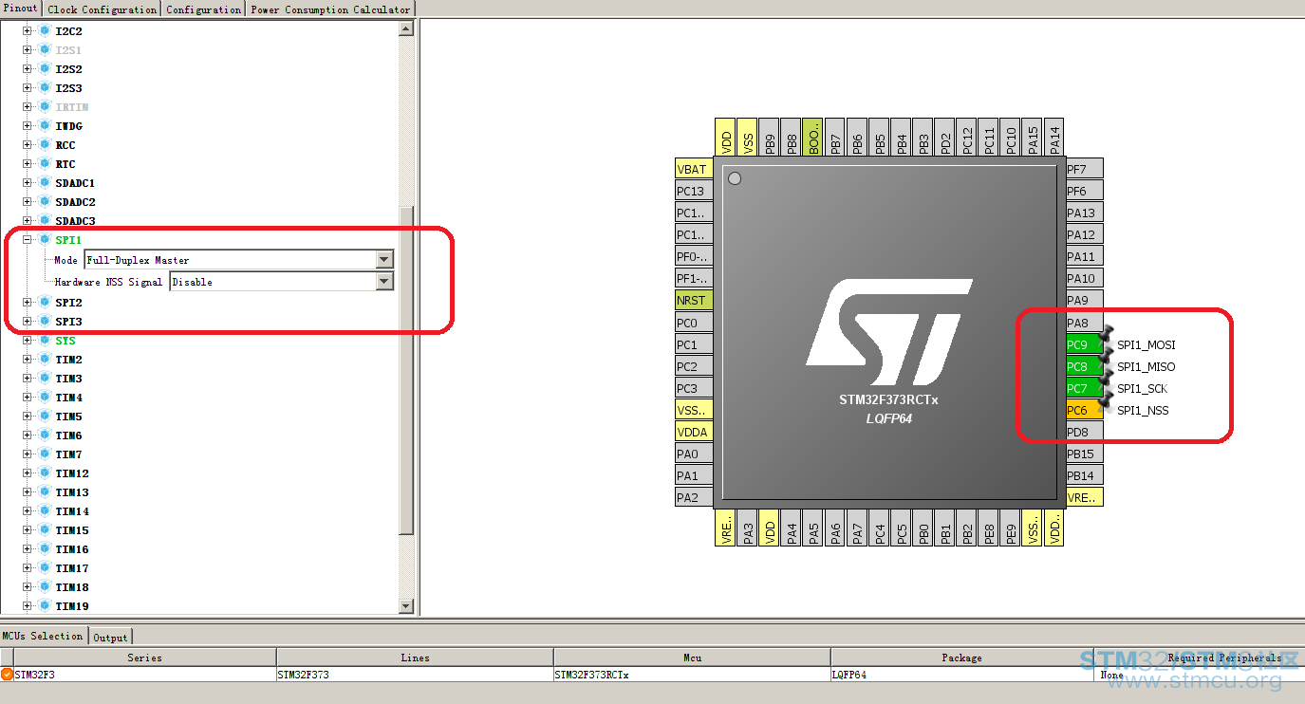This screenshot has width=1305, height=704.
Task: Select the MCUs Selection tab
Action: point(43,636)
